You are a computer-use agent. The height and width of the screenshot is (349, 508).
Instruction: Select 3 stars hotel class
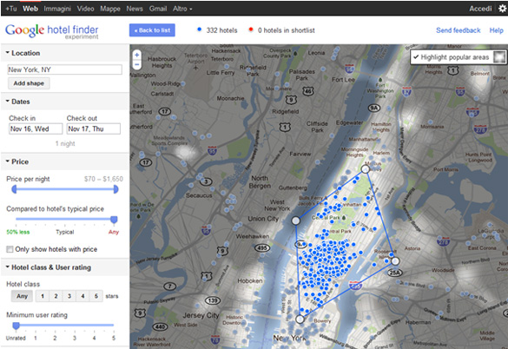69,296
